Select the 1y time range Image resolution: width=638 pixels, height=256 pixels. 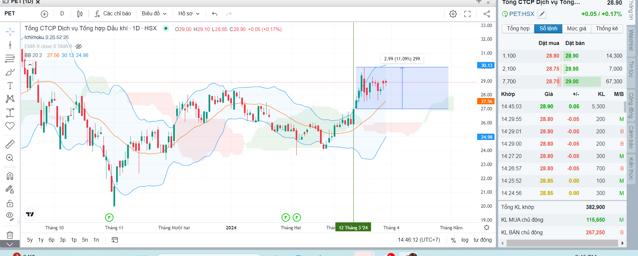41,240
